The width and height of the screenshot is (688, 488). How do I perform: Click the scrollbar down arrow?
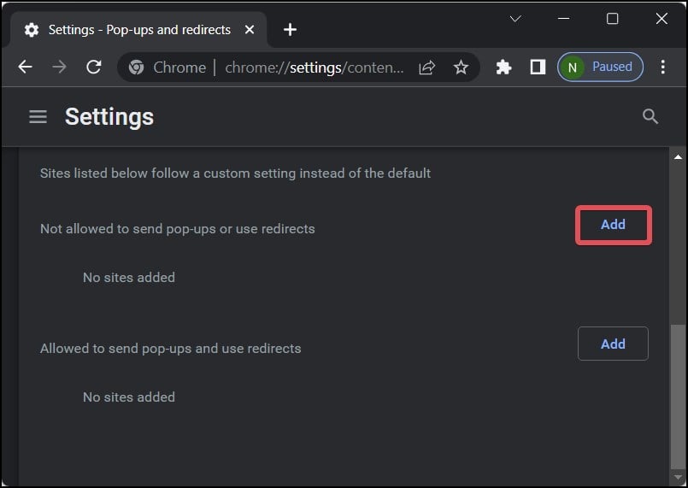click(x=678, y=477)
